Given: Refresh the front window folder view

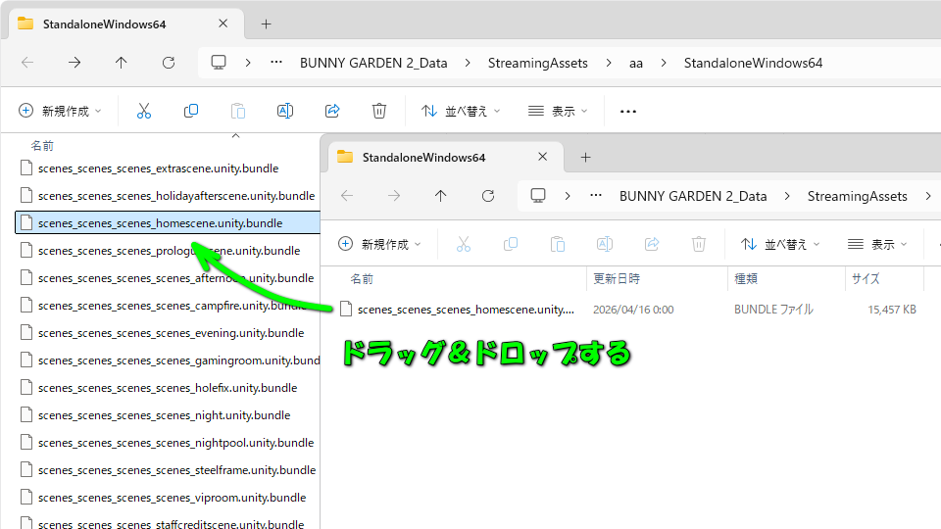Looking at the screenshot, I should (487, 196).
